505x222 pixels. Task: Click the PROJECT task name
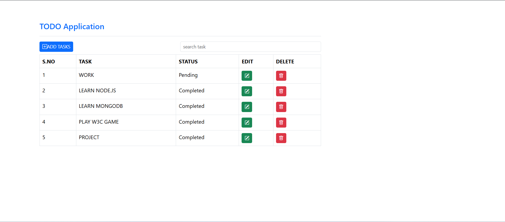point(89,137)
